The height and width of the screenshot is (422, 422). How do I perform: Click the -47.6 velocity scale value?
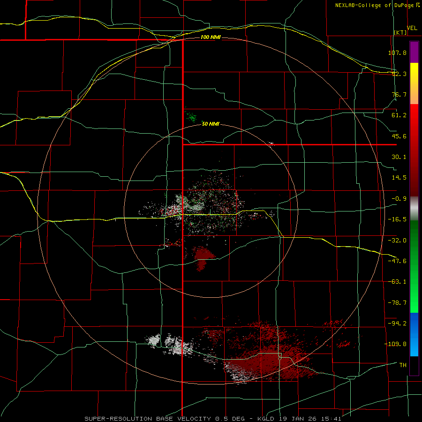[397, 261]
